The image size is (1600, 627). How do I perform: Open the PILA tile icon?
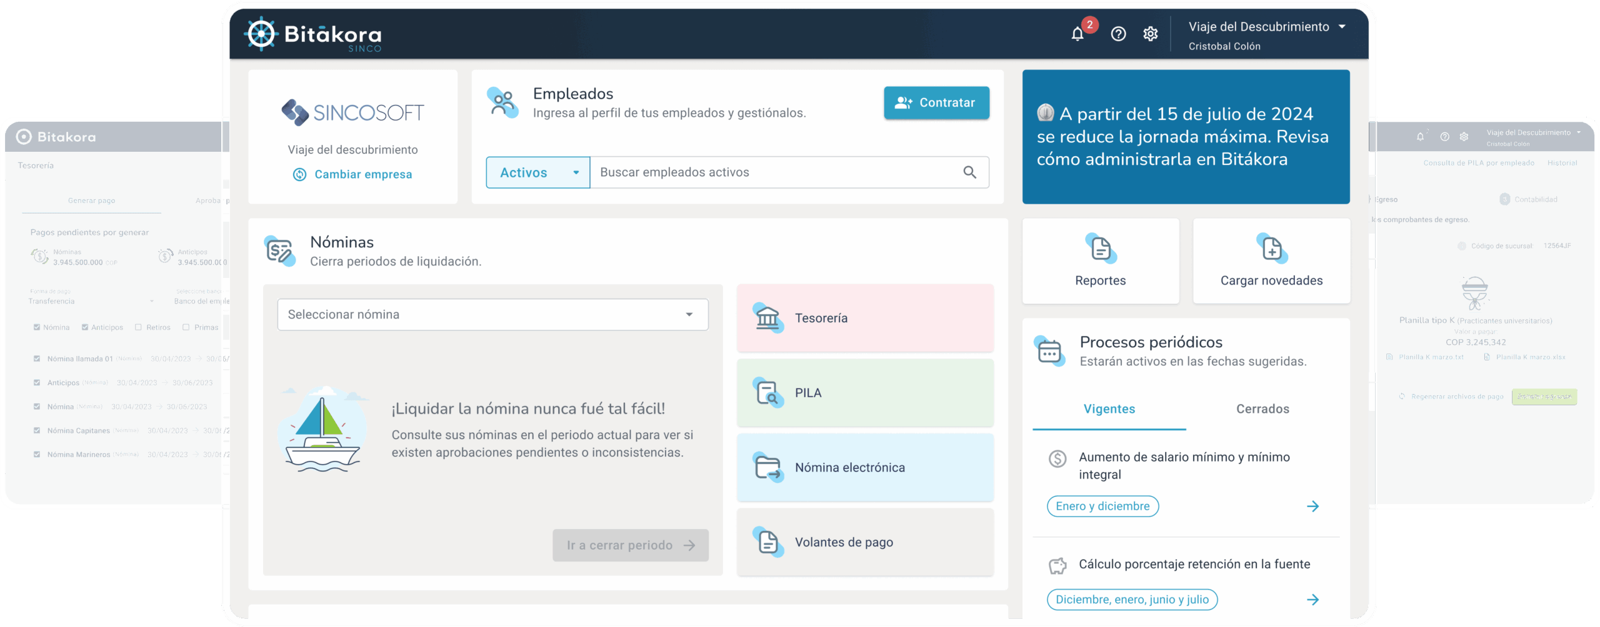click(x=767, y=393)
